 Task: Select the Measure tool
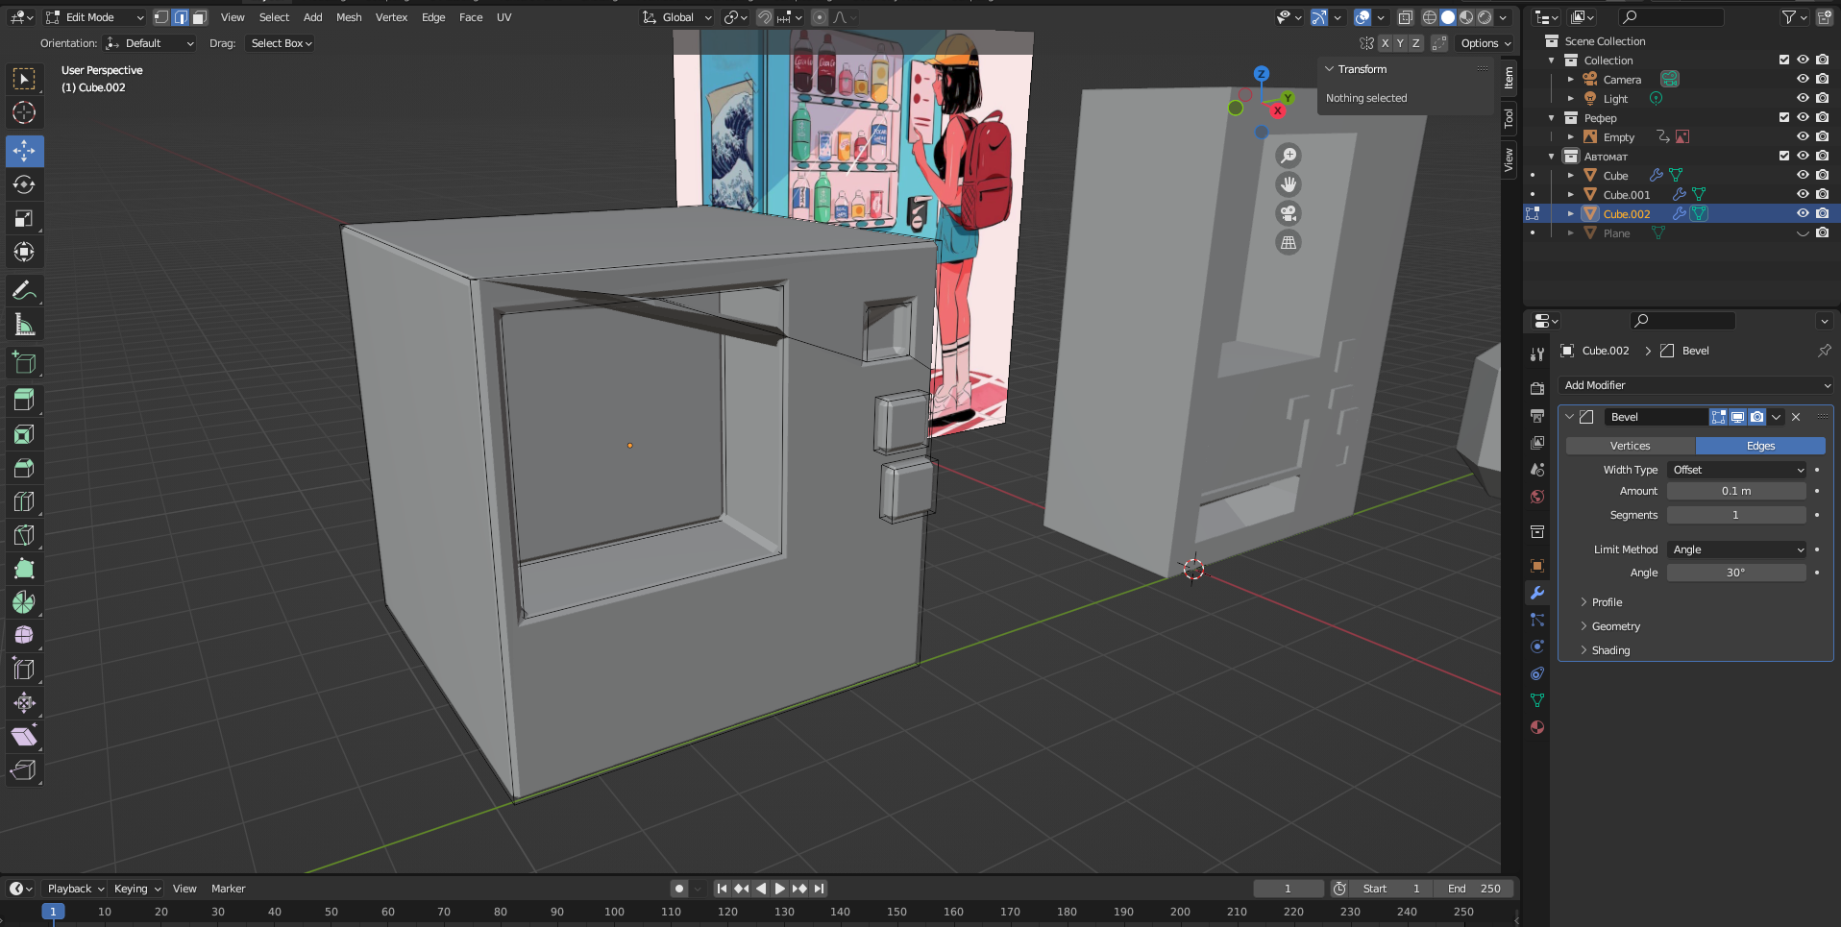tap(24, 325)
